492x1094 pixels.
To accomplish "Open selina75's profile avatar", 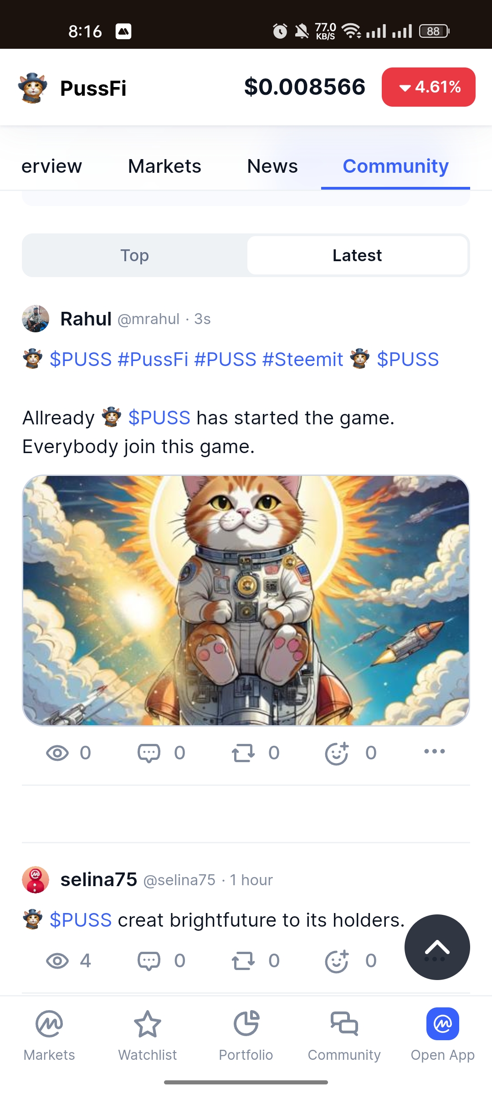I will [36, 880].
